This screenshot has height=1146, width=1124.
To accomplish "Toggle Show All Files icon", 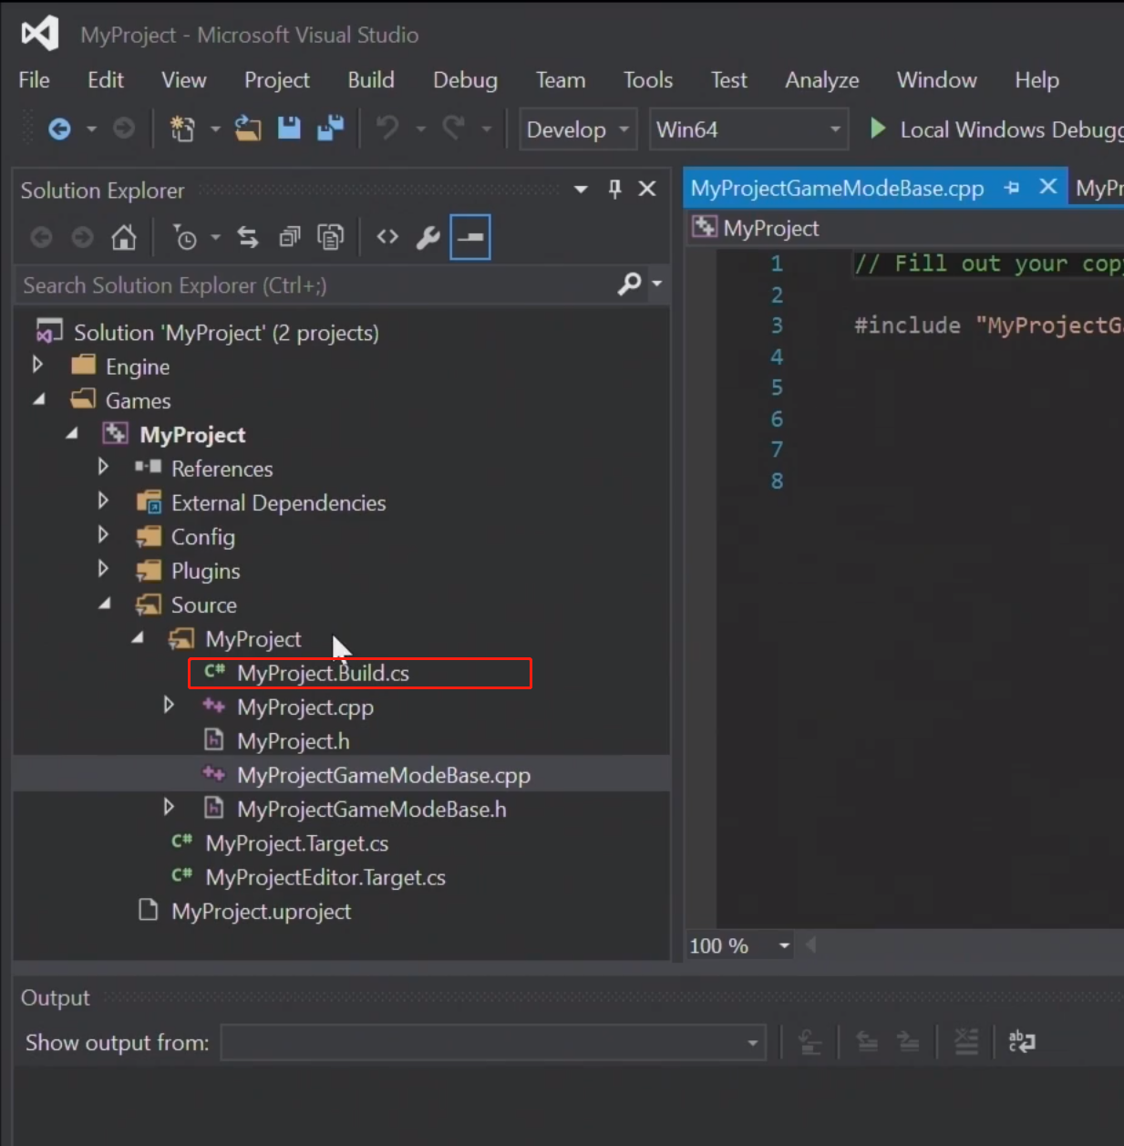I will click(330, 238).
